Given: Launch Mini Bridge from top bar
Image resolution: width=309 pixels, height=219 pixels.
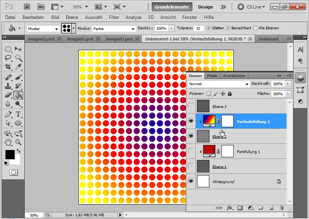Looking at the screenshot, I should pyautogui.click(x=41, y=7).
